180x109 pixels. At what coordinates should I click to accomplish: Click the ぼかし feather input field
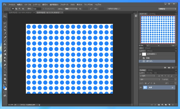click(37, 9)
